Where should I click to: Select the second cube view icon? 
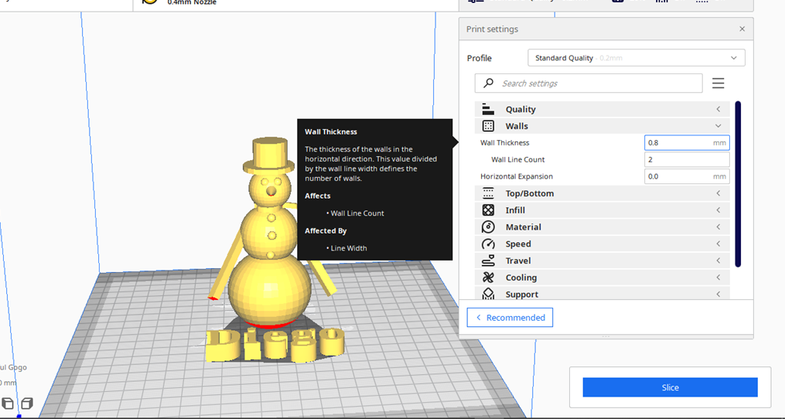tap(27, 403)
